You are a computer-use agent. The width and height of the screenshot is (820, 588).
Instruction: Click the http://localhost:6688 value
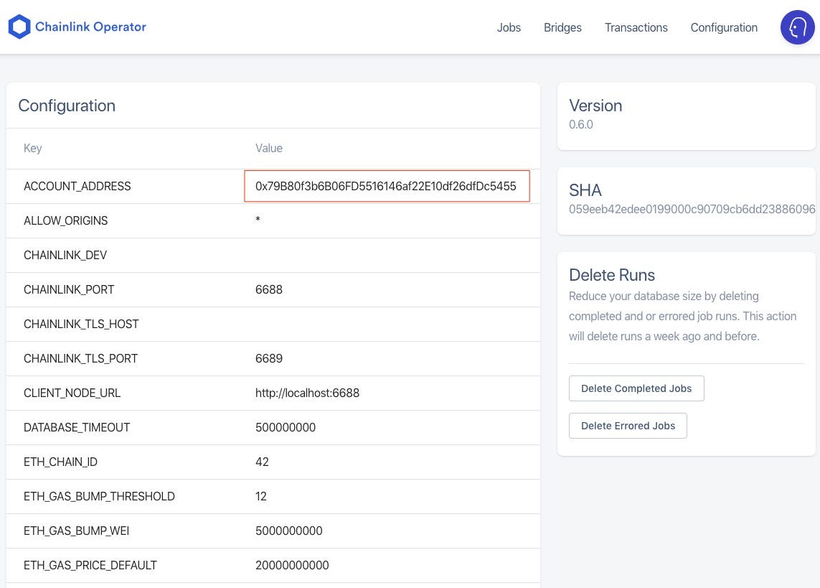coord(307,393)
